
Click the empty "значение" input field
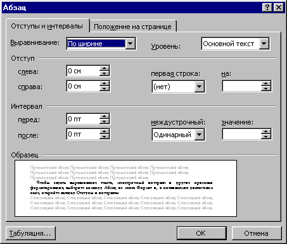click(x=242, y=135)
